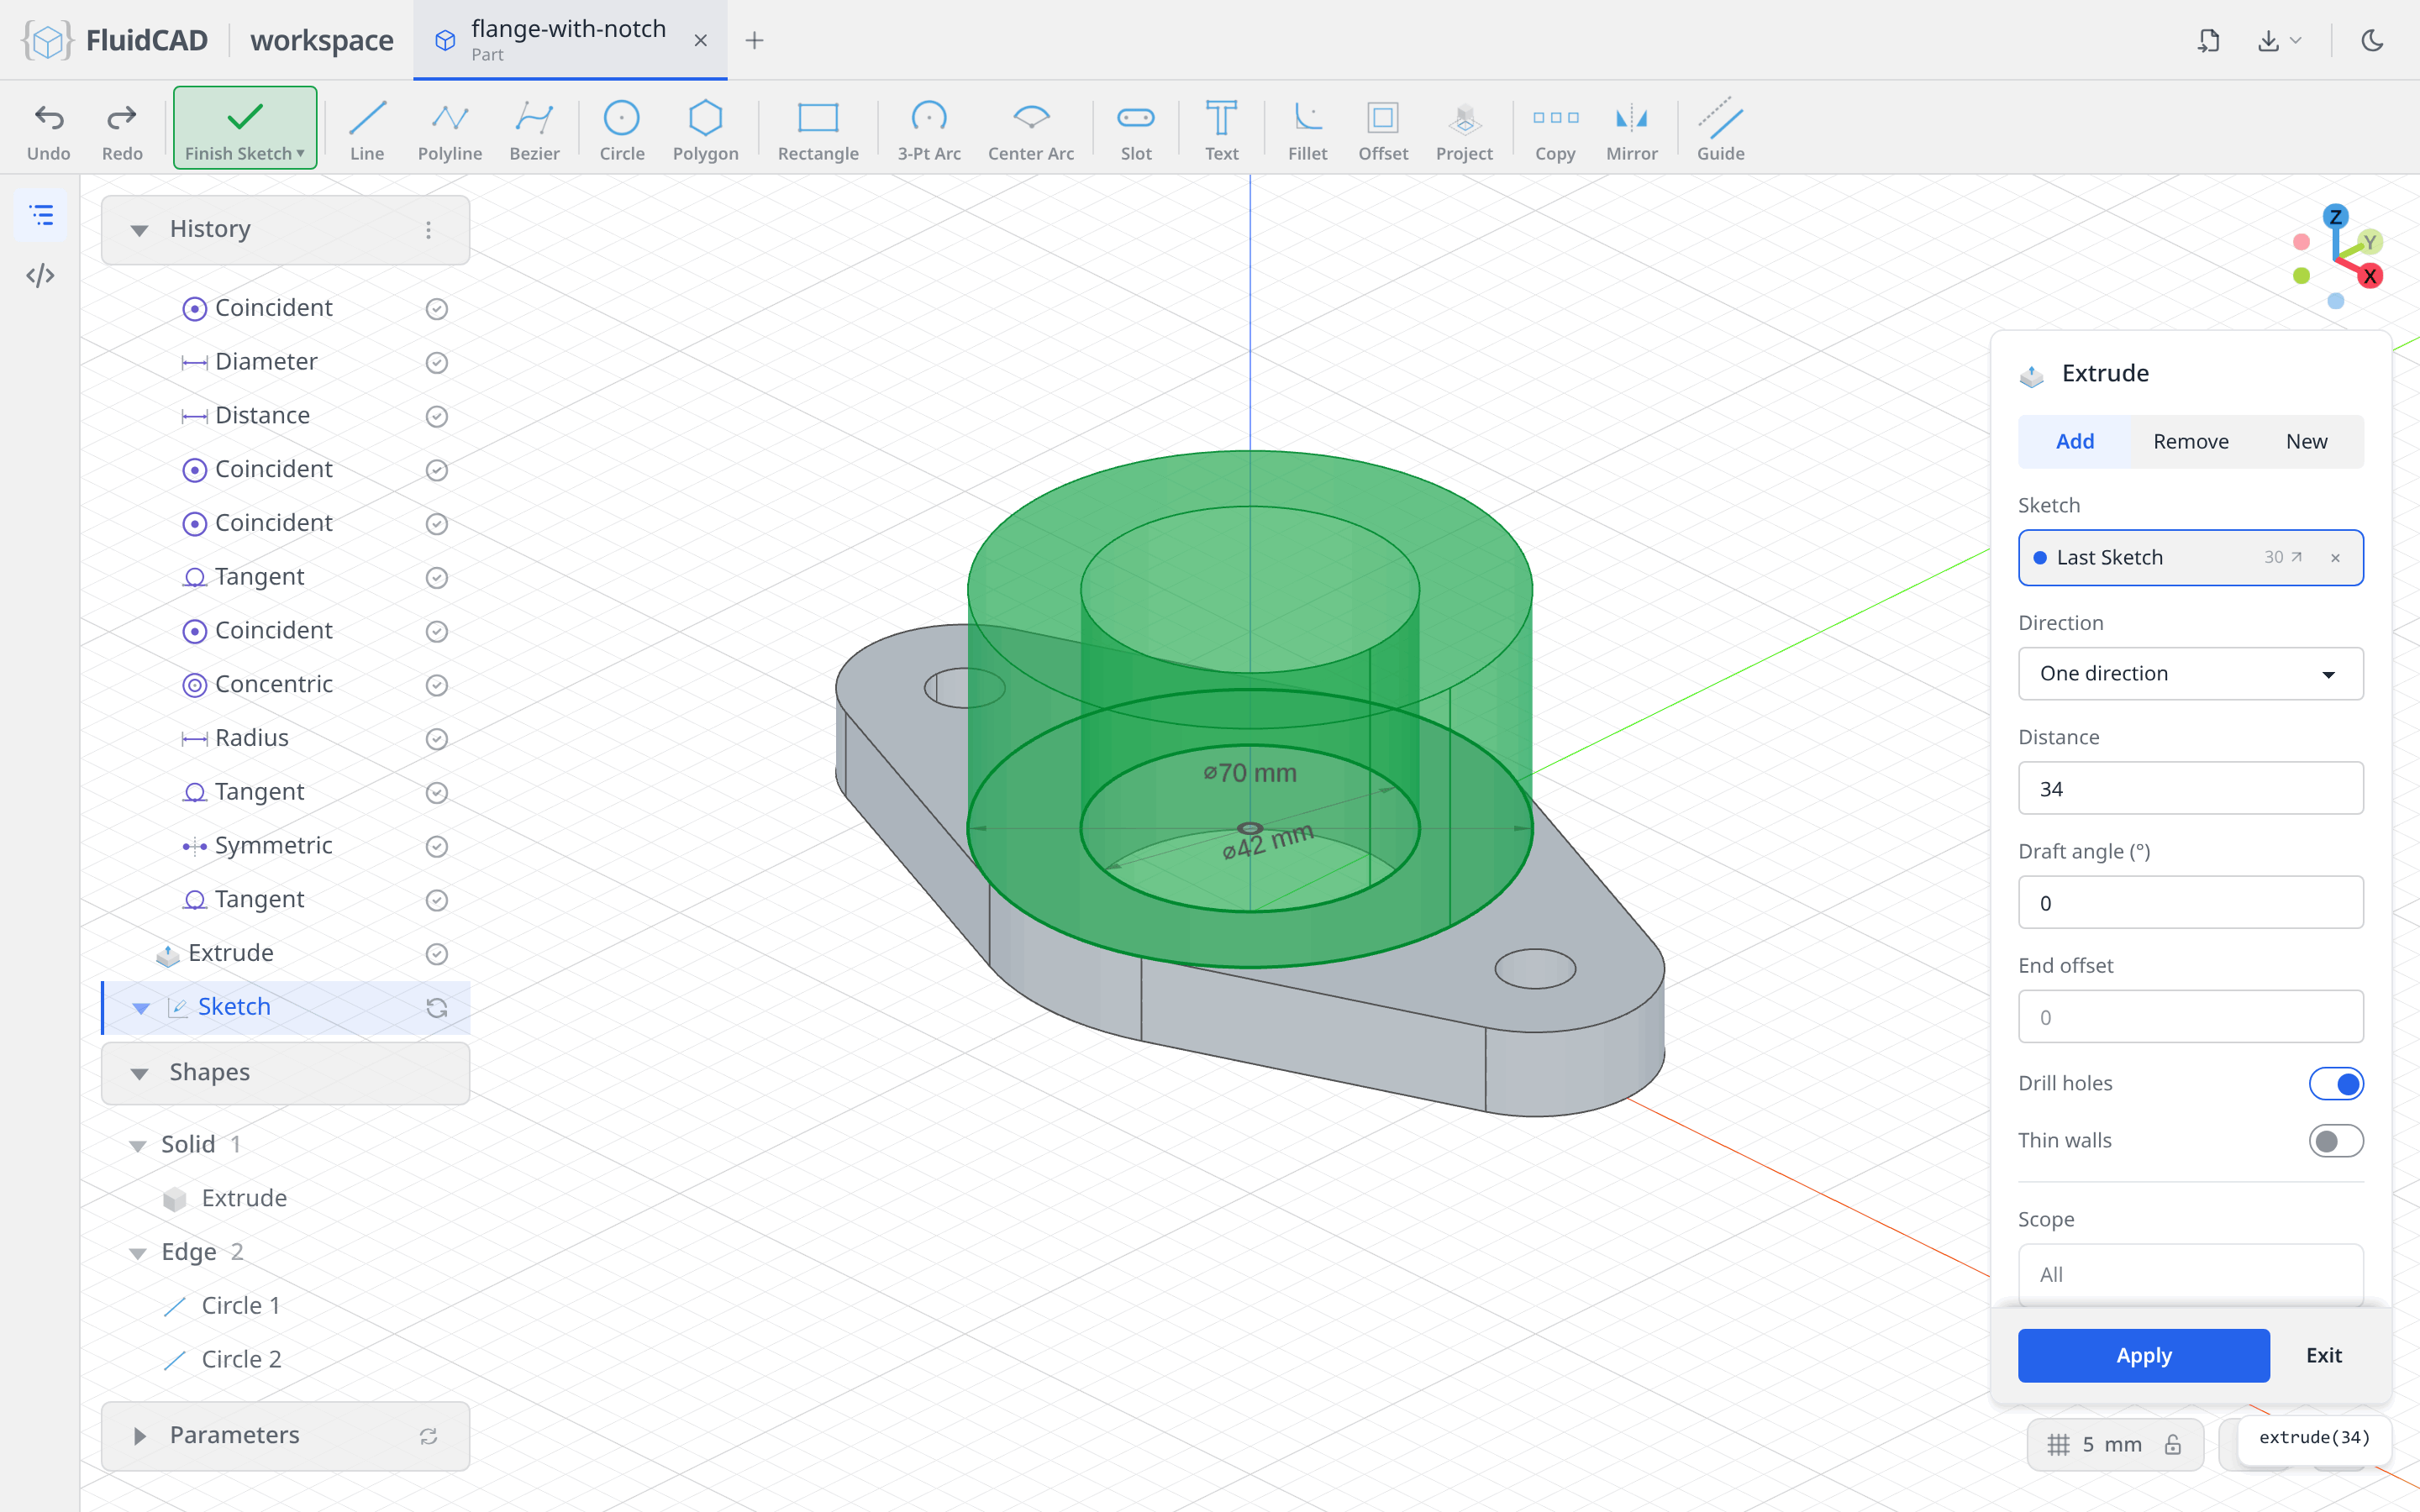The height and width of the screenshot is (1512, 2420).
Task: Click the grid snap lock icon
Action: [2173, 1444]
